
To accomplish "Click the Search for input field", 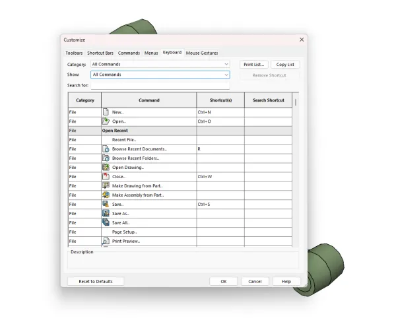I will 160,85.
